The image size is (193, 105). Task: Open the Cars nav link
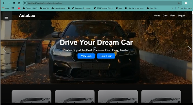(x=165, y=16)
